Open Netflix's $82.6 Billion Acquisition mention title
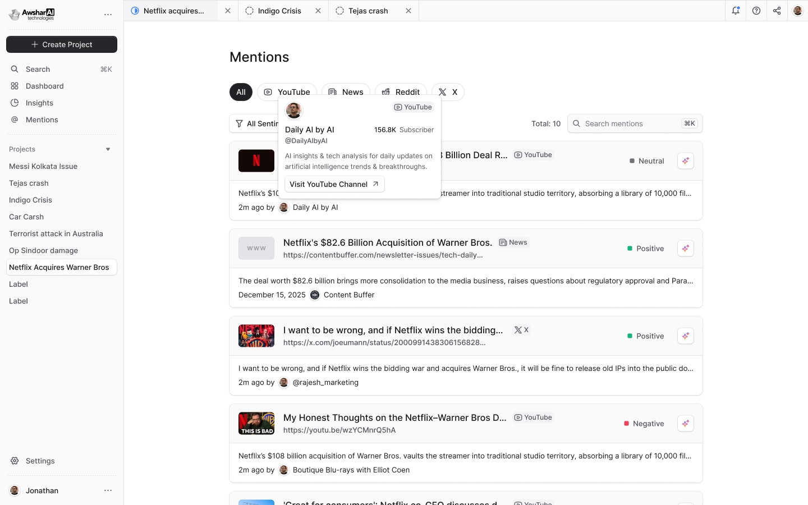The image size is (808, 505). pos(388,243)
